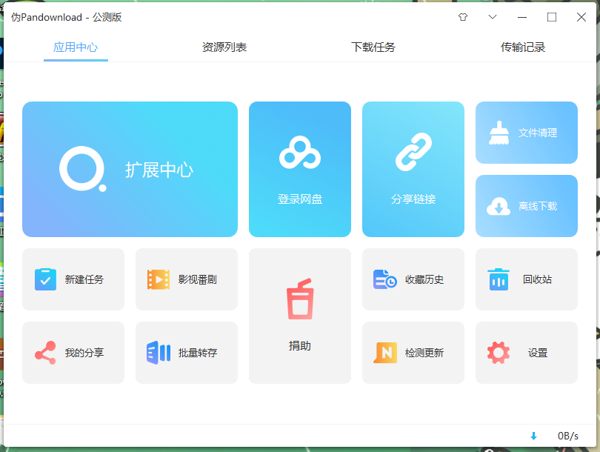Switch to the 资源列表 tab
Viewport: 600px width, 452px height.
pos(224,47)
